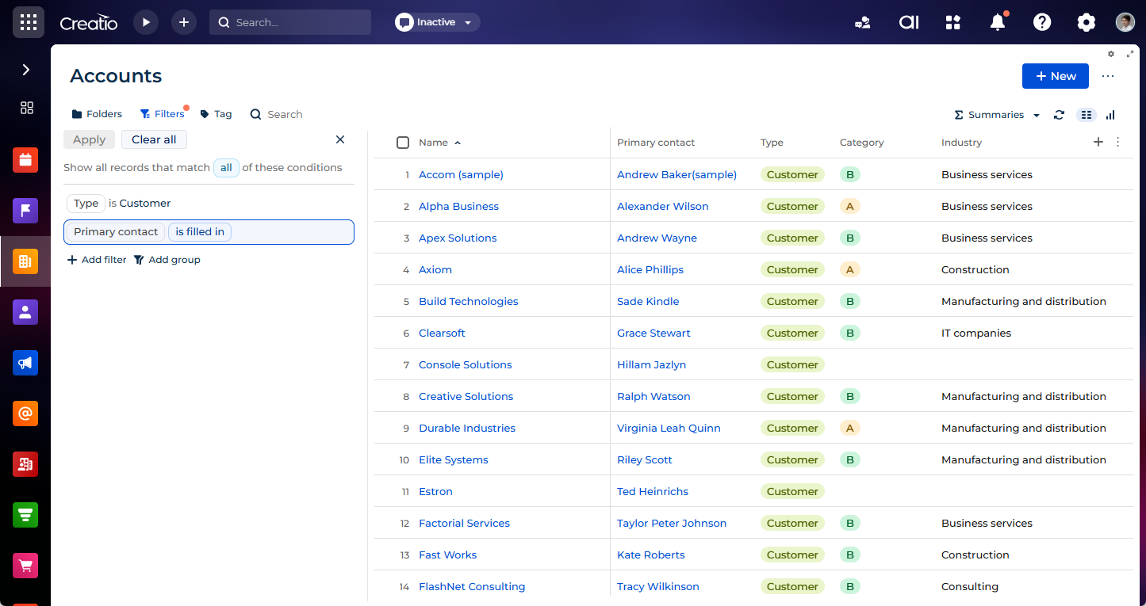The height and width of the screenshot is (606, 1146).
Task: Open the dark red buildings icon in sidebar
Action: 25,464
